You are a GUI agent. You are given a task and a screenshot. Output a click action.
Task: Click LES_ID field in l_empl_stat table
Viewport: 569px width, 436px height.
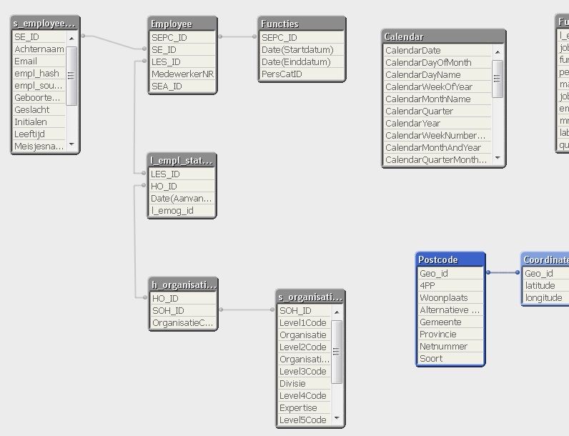coord(182,174)
